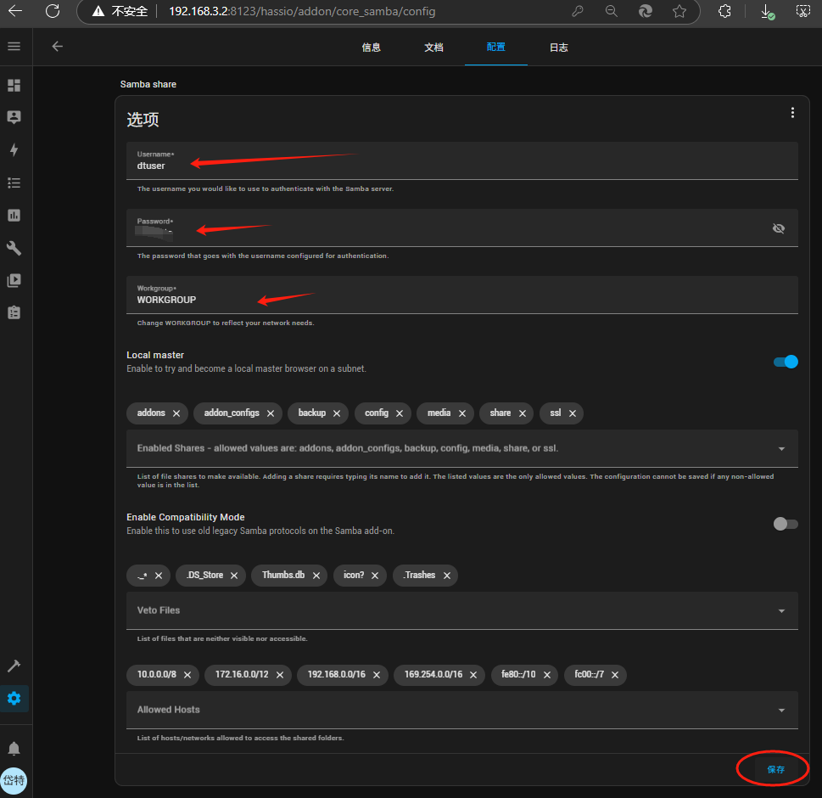Viewport: 822px width, 798px height.
Task: Expand the Enabled Shares dropdown
Action: coord(781,448)
